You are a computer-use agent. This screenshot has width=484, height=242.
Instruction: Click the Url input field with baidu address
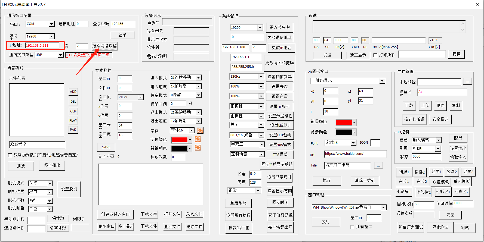tap(355, 154)
